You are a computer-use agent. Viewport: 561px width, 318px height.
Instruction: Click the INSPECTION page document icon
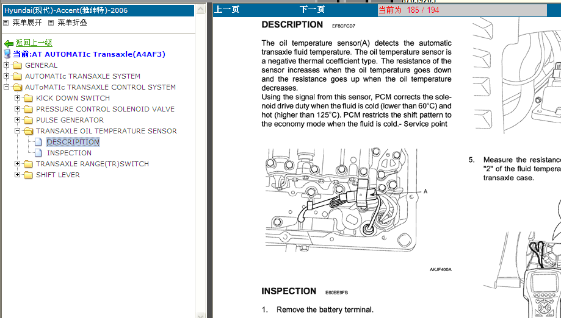[39, 154]
